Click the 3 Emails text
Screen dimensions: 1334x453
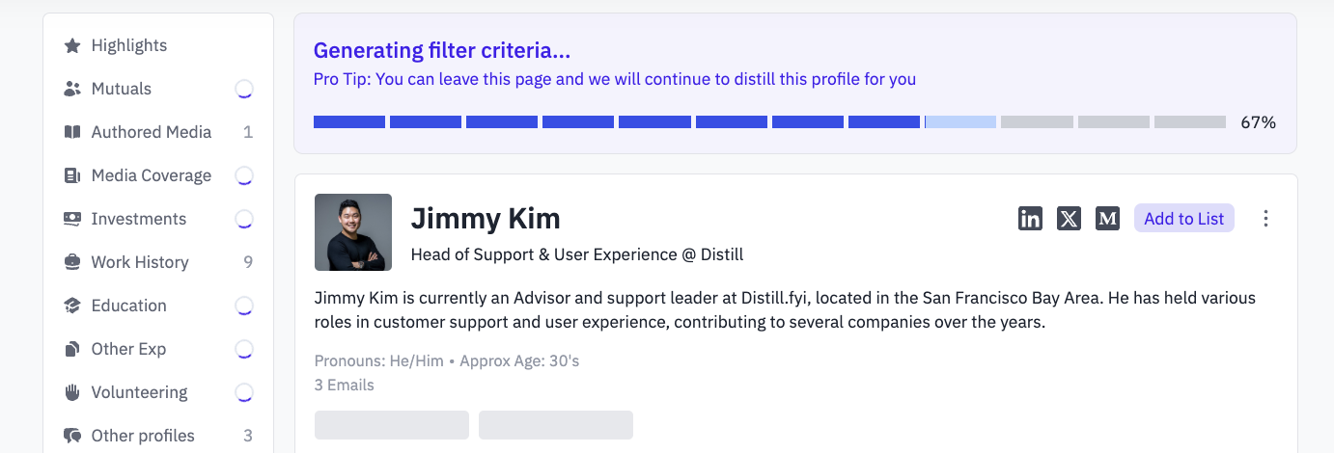point(345,385)
